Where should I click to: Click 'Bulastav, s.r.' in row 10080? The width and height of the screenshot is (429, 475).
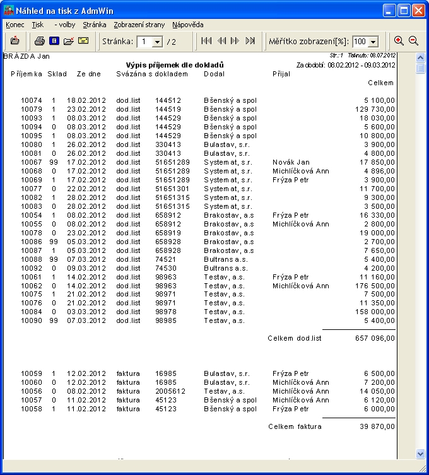(x=226, y=144)
